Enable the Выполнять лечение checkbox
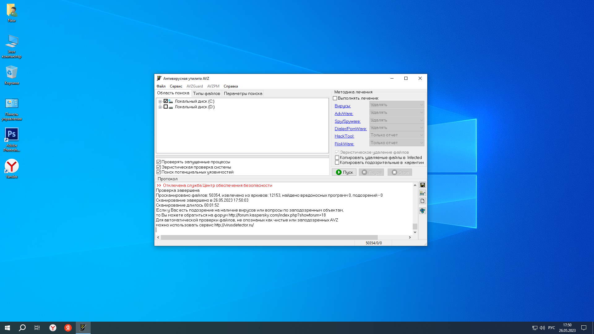The height and width of the screenshot is (334, 594). 335,98
